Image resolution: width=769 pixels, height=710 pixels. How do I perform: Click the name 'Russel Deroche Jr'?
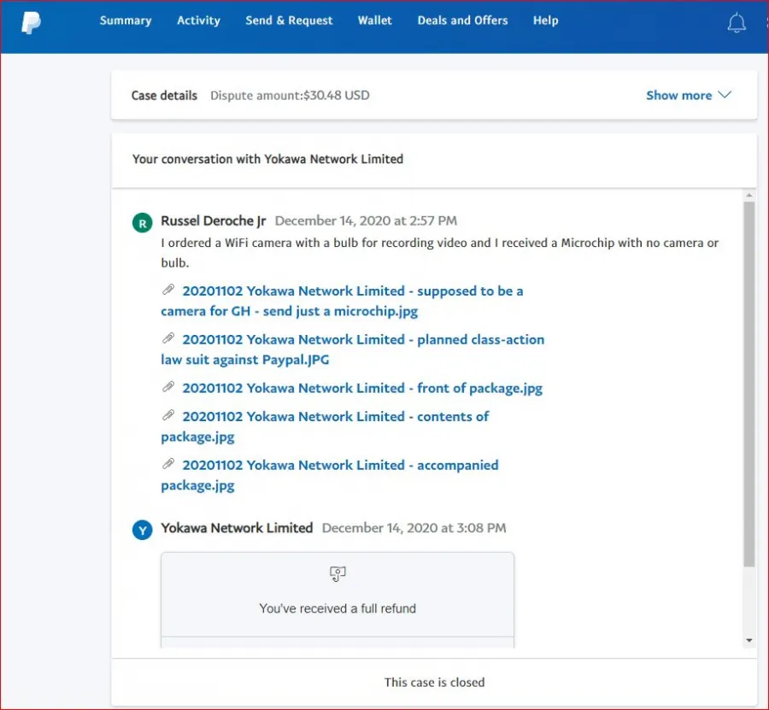click(x=214, y=221)
